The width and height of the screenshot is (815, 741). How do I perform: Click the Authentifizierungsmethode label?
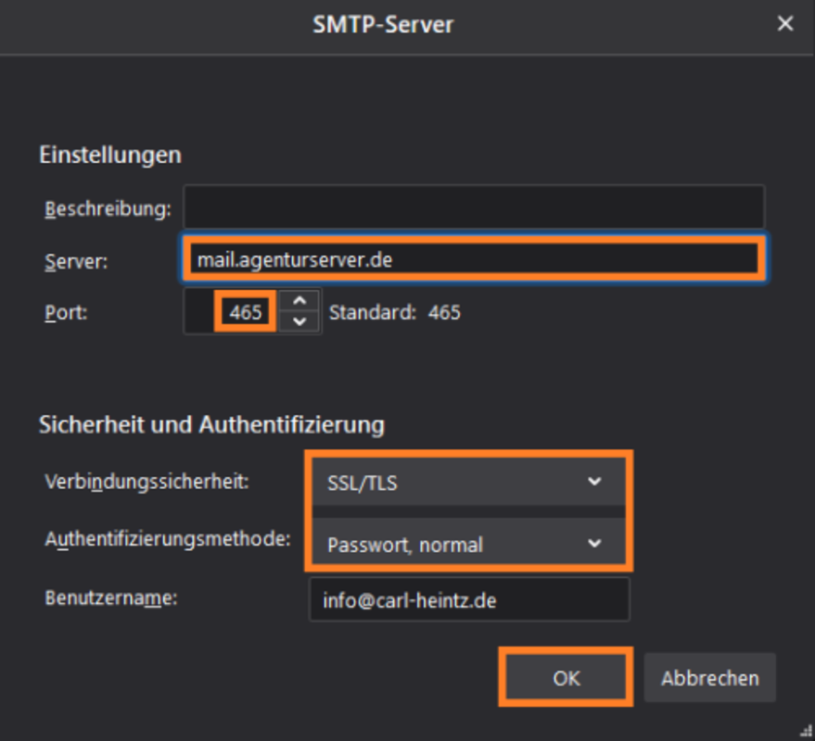click(168, 539)
